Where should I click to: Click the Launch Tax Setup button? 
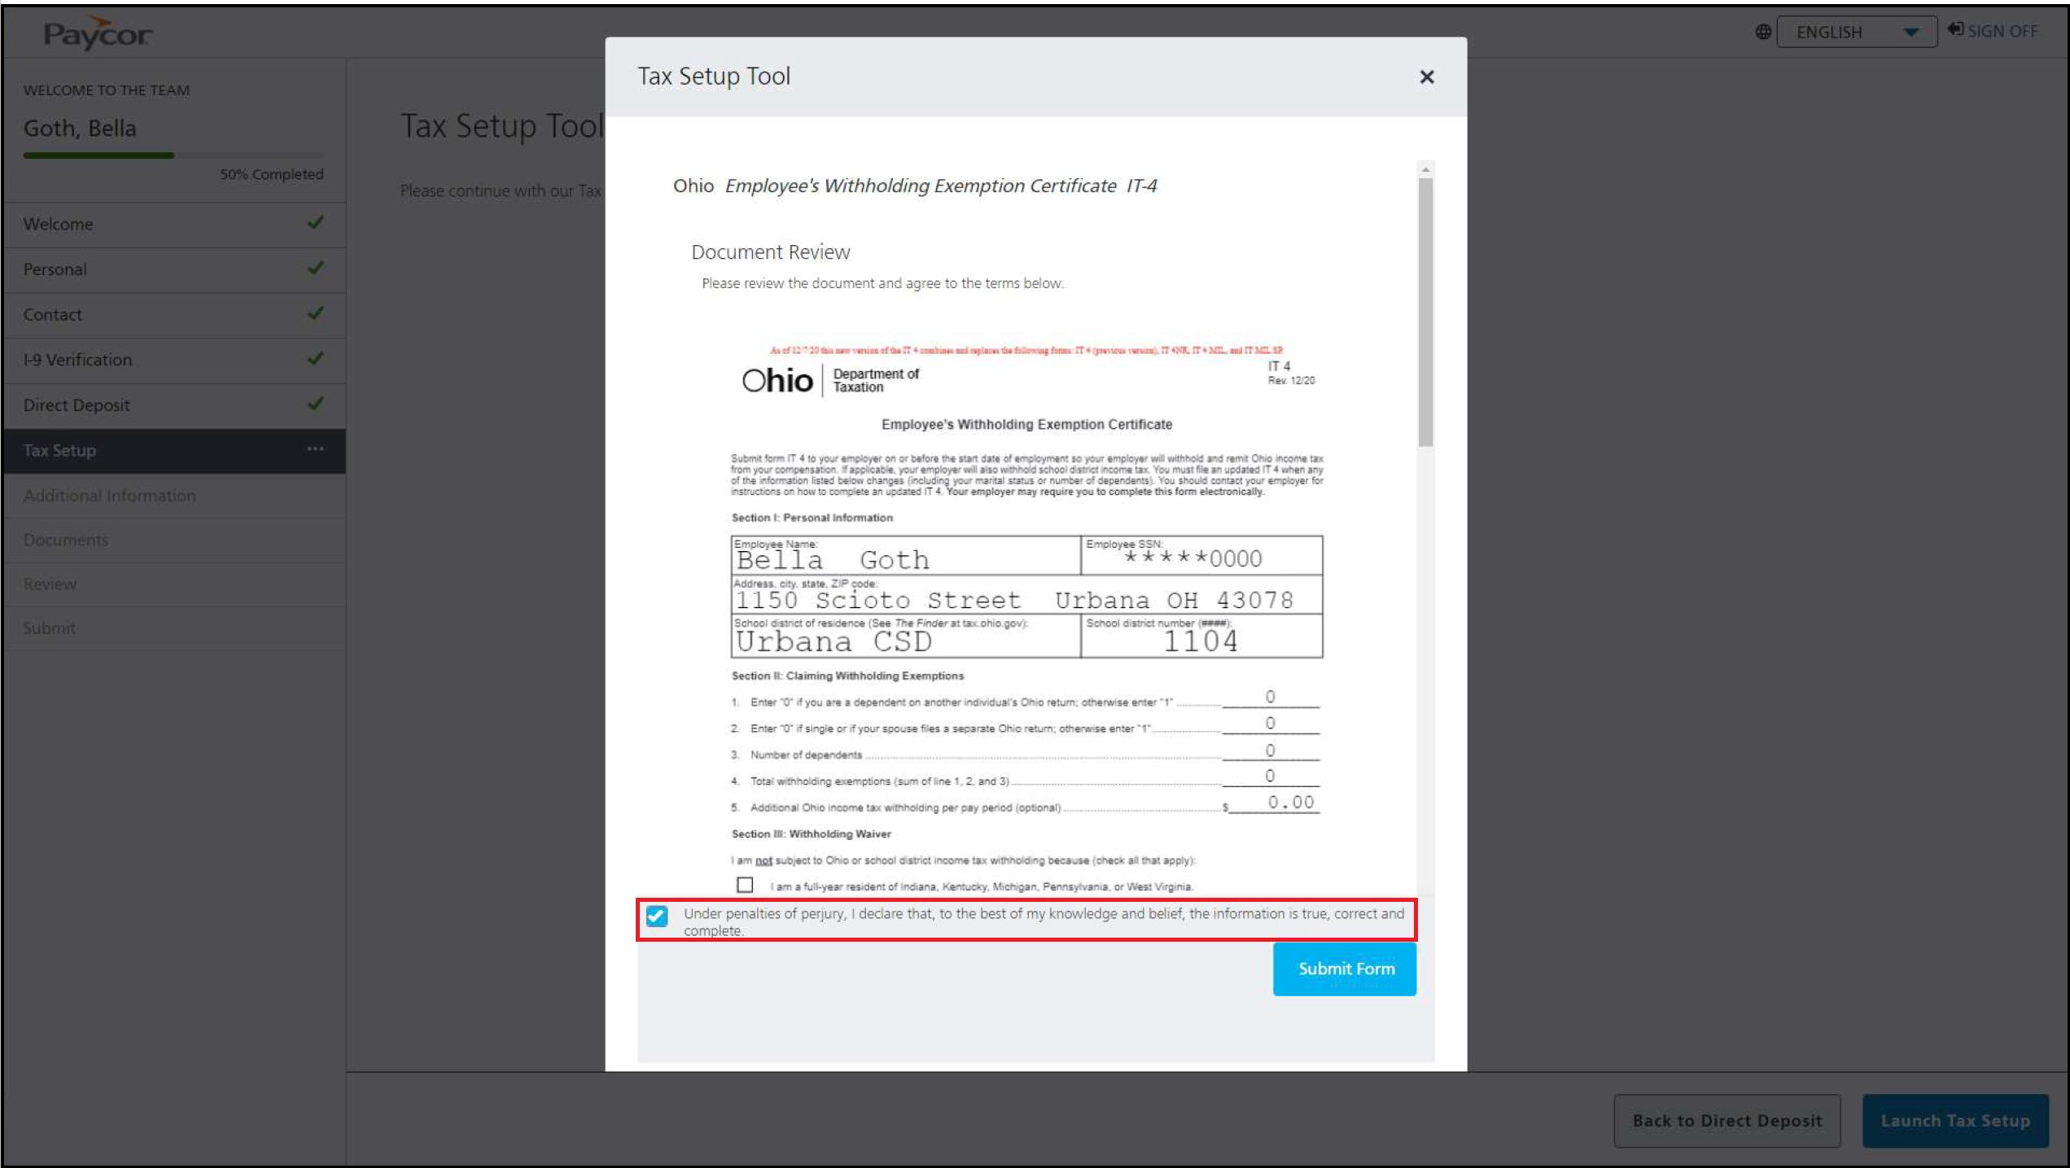tap(1955, 1121)
